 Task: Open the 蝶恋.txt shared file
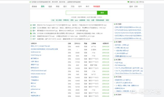[x=33, y=83]
